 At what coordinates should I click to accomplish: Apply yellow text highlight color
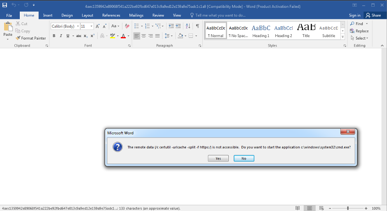113,36
